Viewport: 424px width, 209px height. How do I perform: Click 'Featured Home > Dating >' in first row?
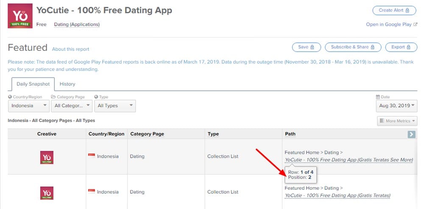(314, 153)
